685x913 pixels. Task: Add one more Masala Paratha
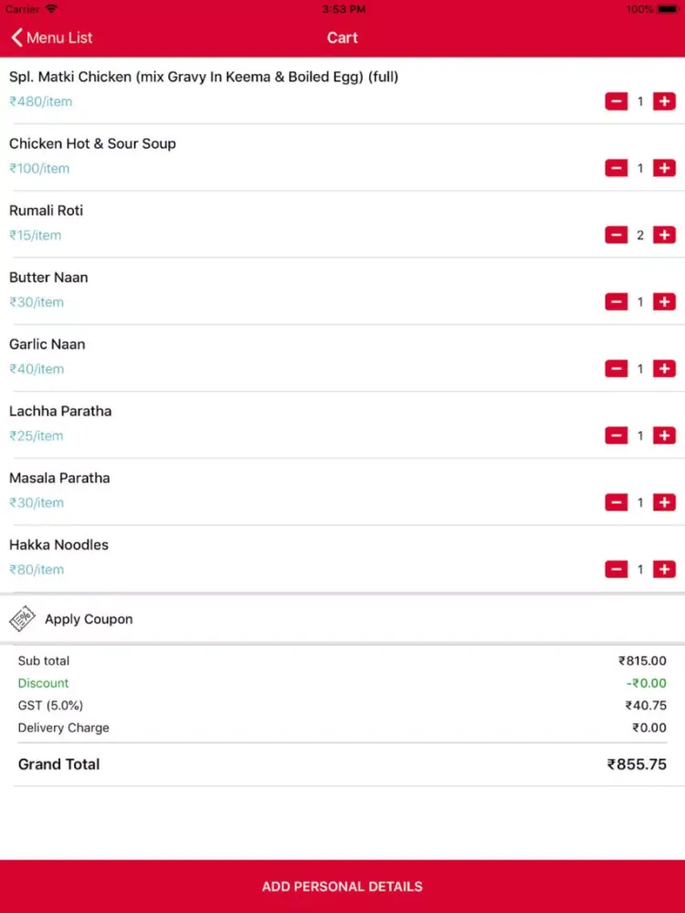point(664,502)
